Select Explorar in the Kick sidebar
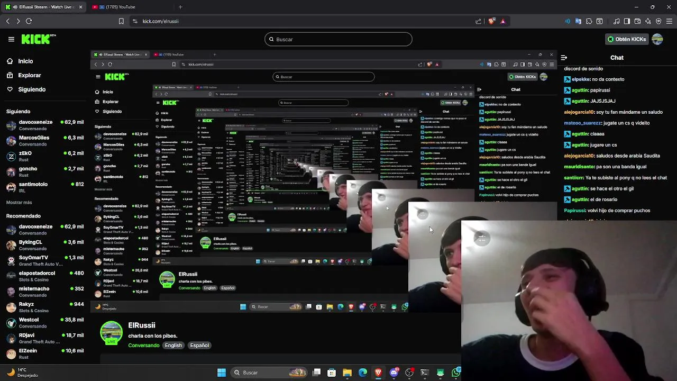This screenshot has height=381, width=677. pyautogui.click(x=30, y=75)
